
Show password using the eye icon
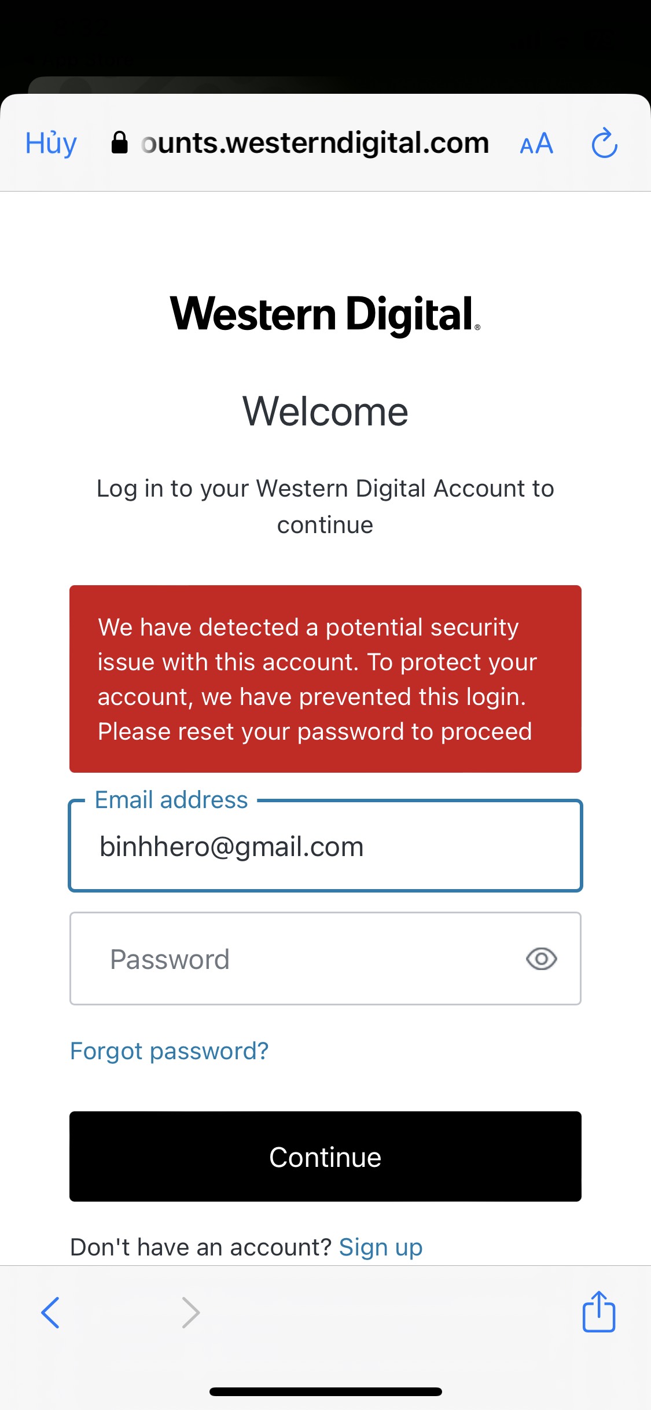pyautogui.click(x=541, y=959)
